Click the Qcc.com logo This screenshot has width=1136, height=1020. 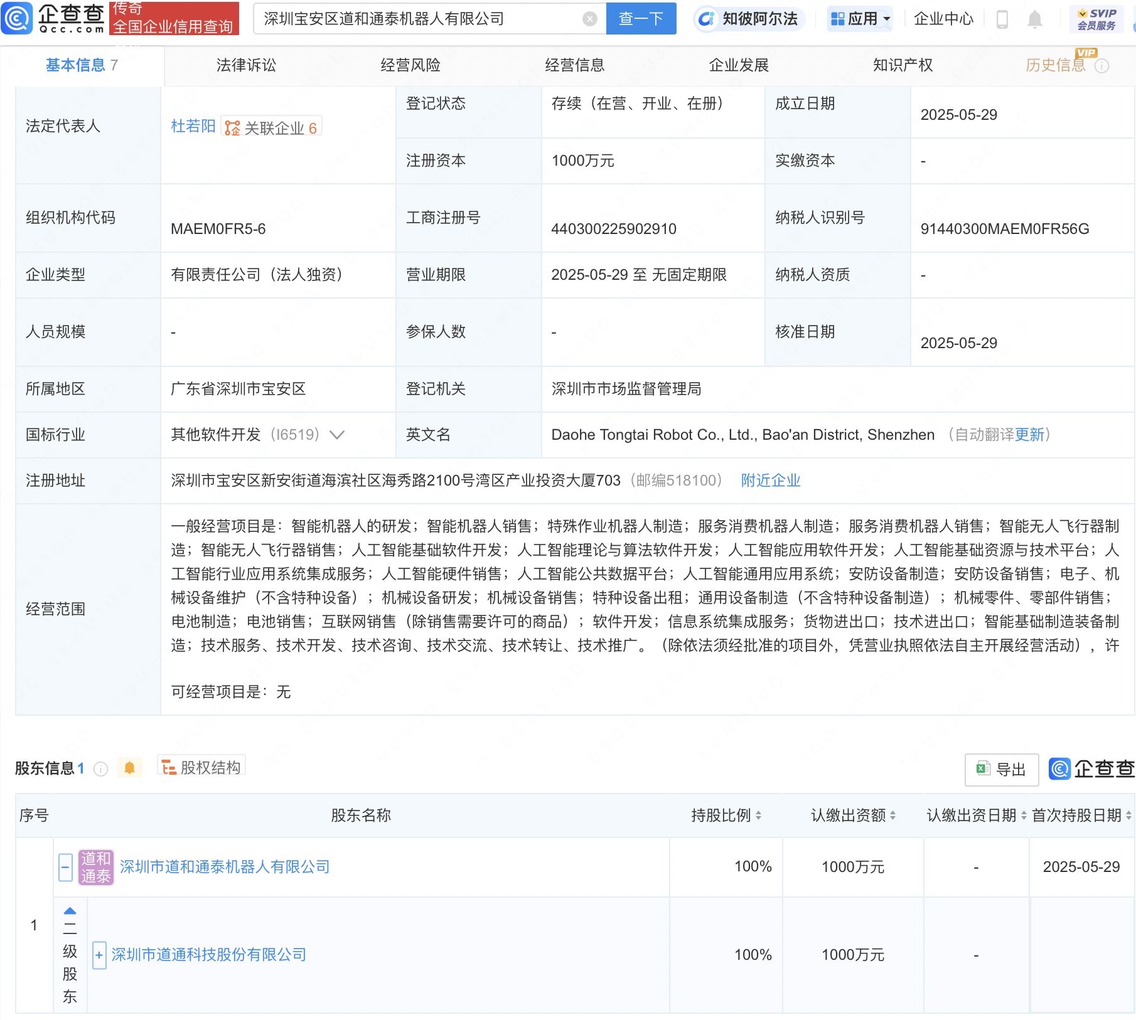click(53, 18)
